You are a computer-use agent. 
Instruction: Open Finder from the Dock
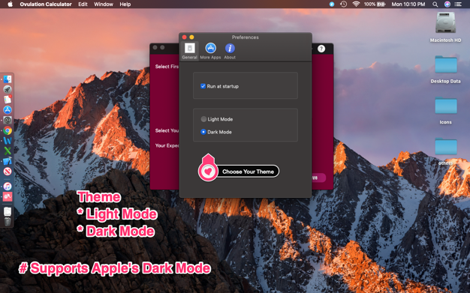point(8,79)
